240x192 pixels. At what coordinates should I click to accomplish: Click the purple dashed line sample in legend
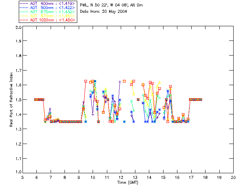click(x=24, y=3)
